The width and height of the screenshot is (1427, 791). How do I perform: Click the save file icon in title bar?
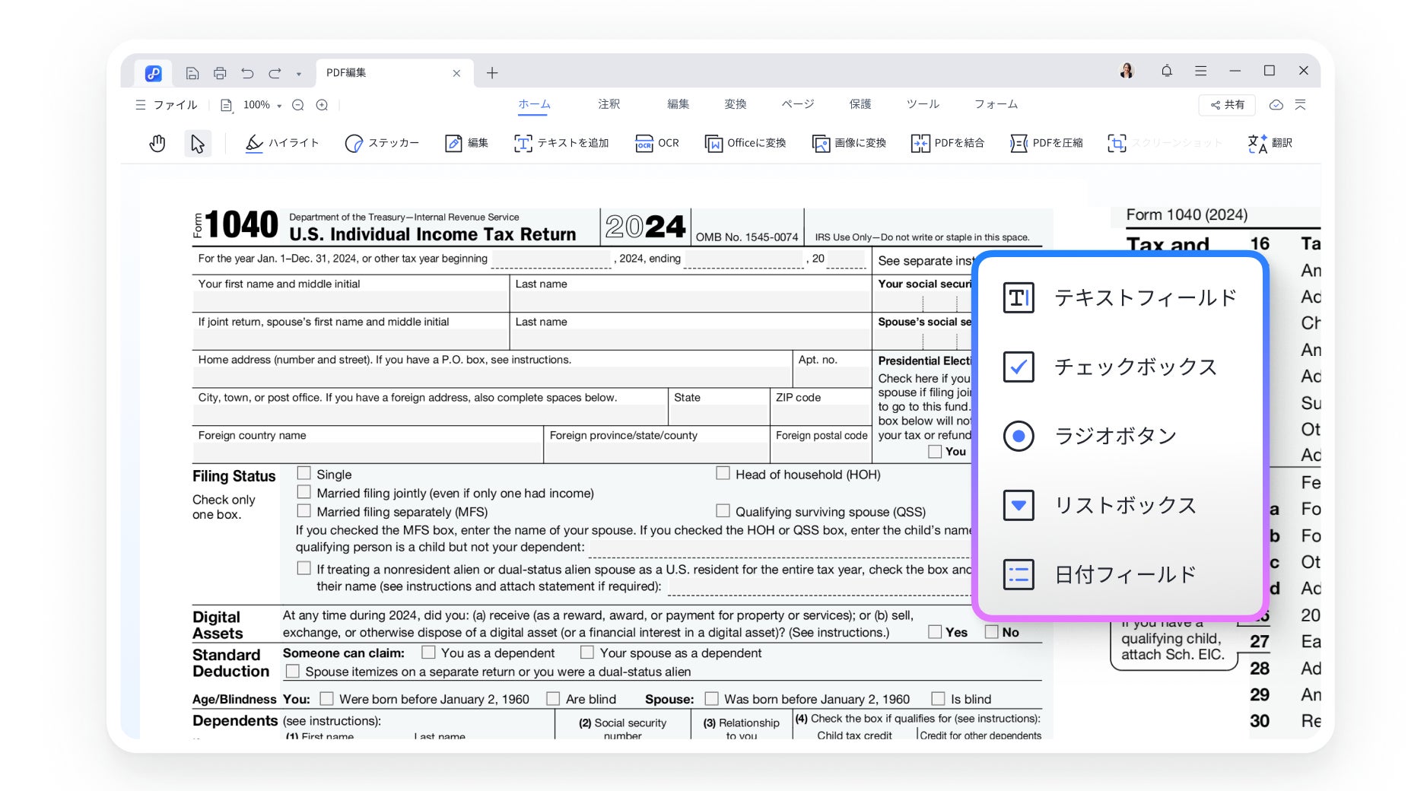click(x=192, y=73)
